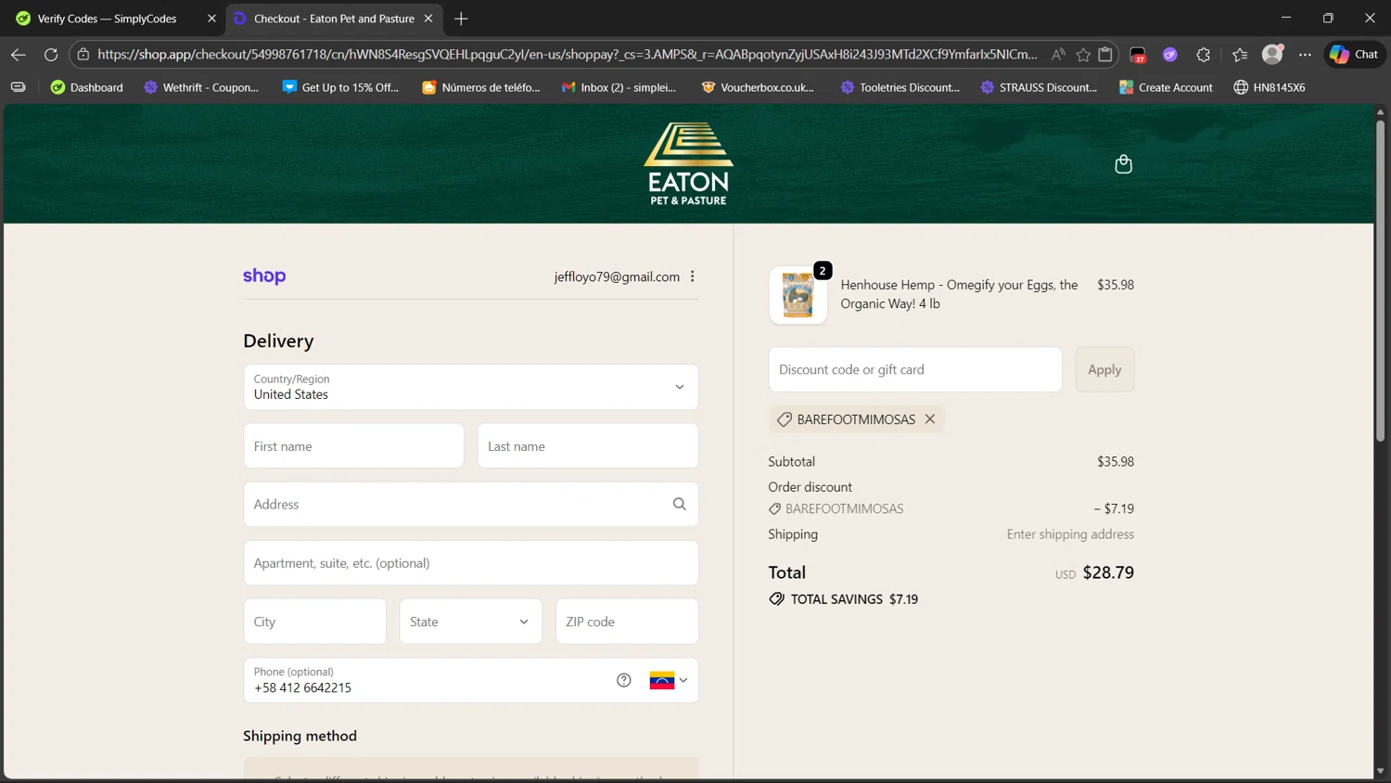The image size is (1391, 783).
Task: Add this page to favorites star
Action: 1083,55
